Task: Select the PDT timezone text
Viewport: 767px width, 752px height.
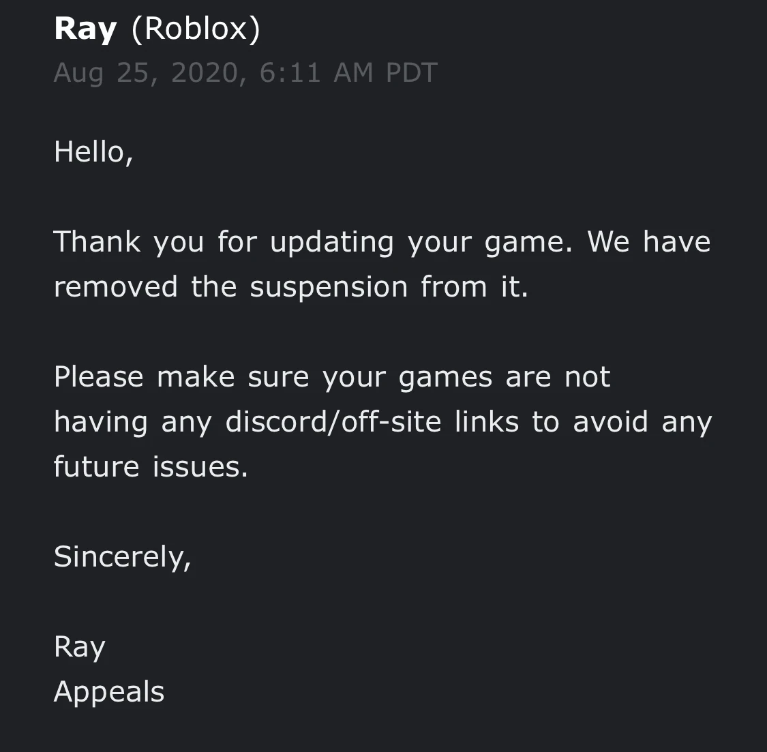Action: click(411, 73)
